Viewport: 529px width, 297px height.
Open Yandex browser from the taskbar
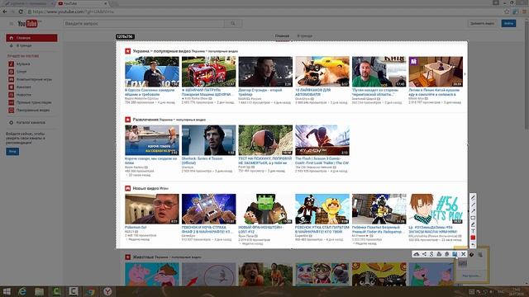(107, 291)
